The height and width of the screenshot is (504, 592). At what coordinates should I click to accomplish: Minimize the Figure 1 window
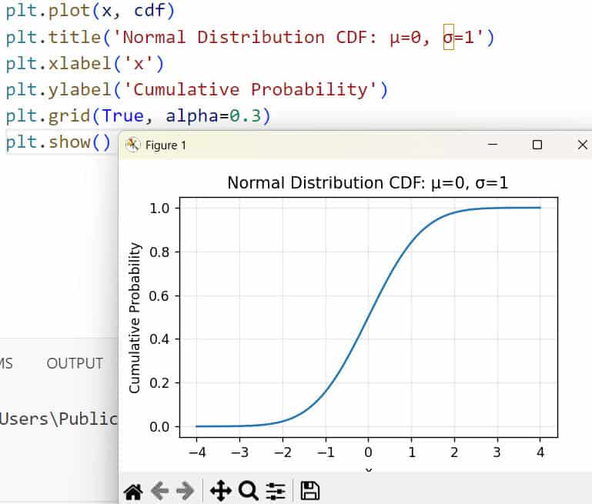pyautogui.click(x=493, y=145)
